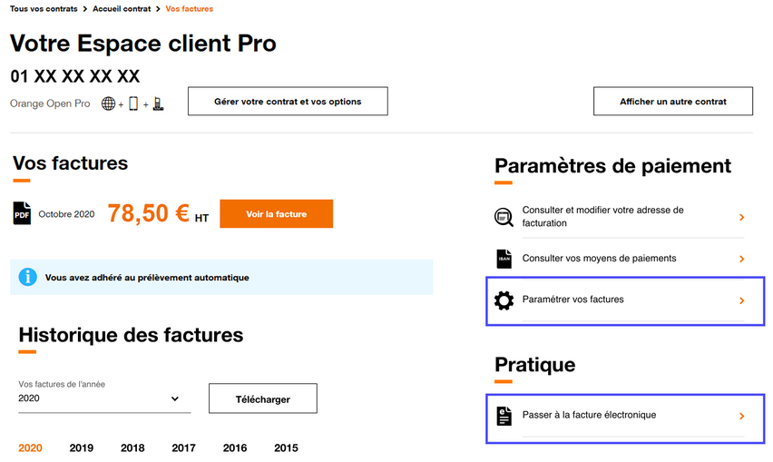Select the 2019 invoice year tab
Image resolution: width=773 pixels, height=462 pixels.
coord(82,447)
